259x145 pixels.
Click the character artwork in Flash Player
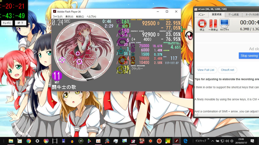[x=83, y=51]
